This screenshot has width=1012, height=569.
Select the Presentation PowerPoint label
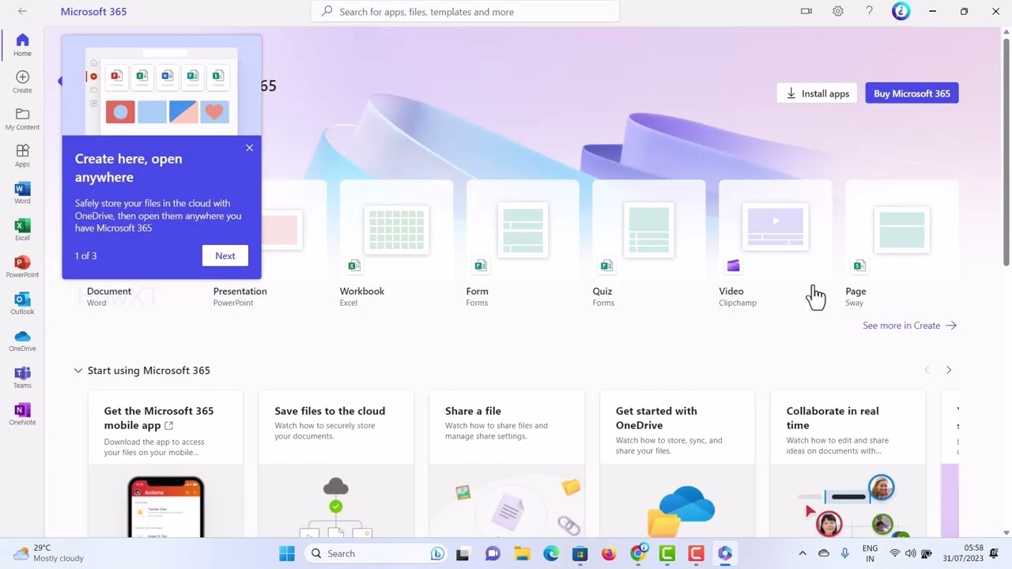click(x=240, y=296)
